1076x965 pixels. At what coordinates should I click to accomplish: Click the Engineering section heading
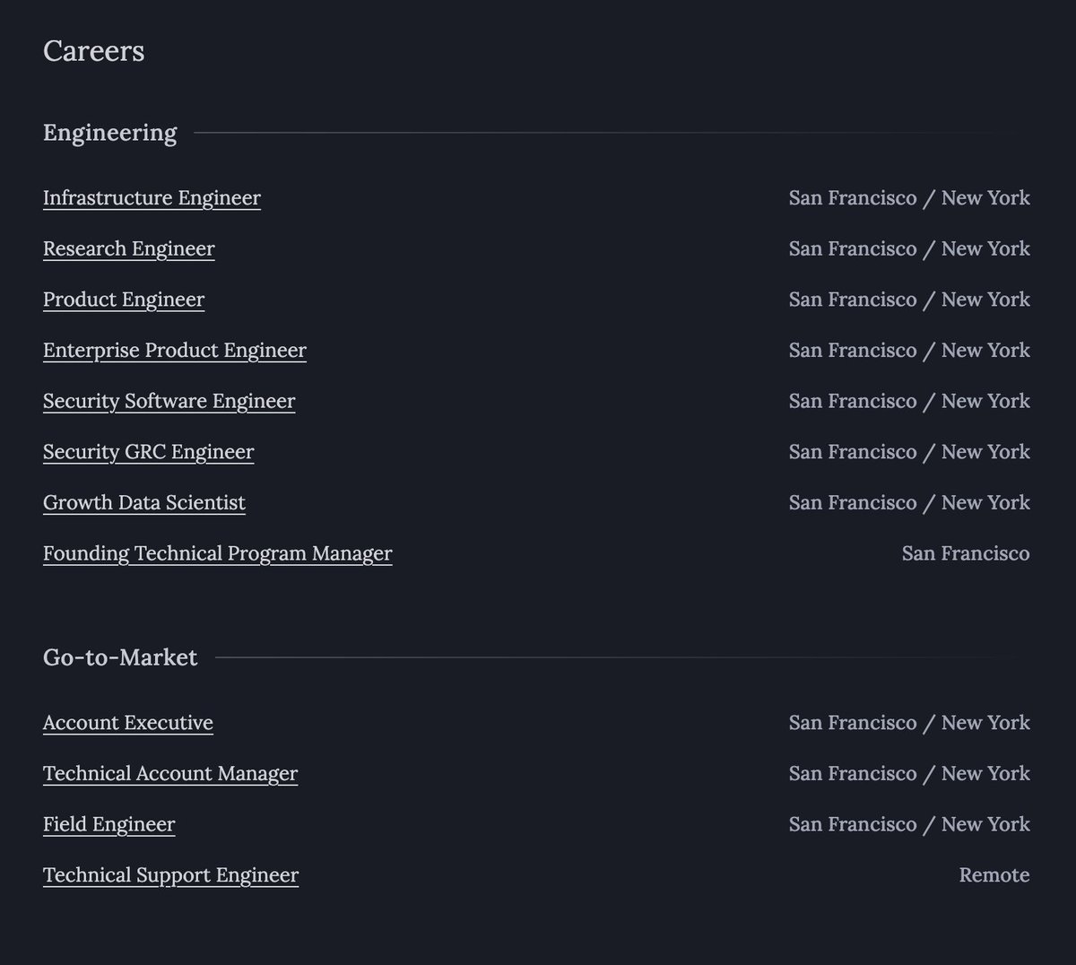(x=110, y=133)
